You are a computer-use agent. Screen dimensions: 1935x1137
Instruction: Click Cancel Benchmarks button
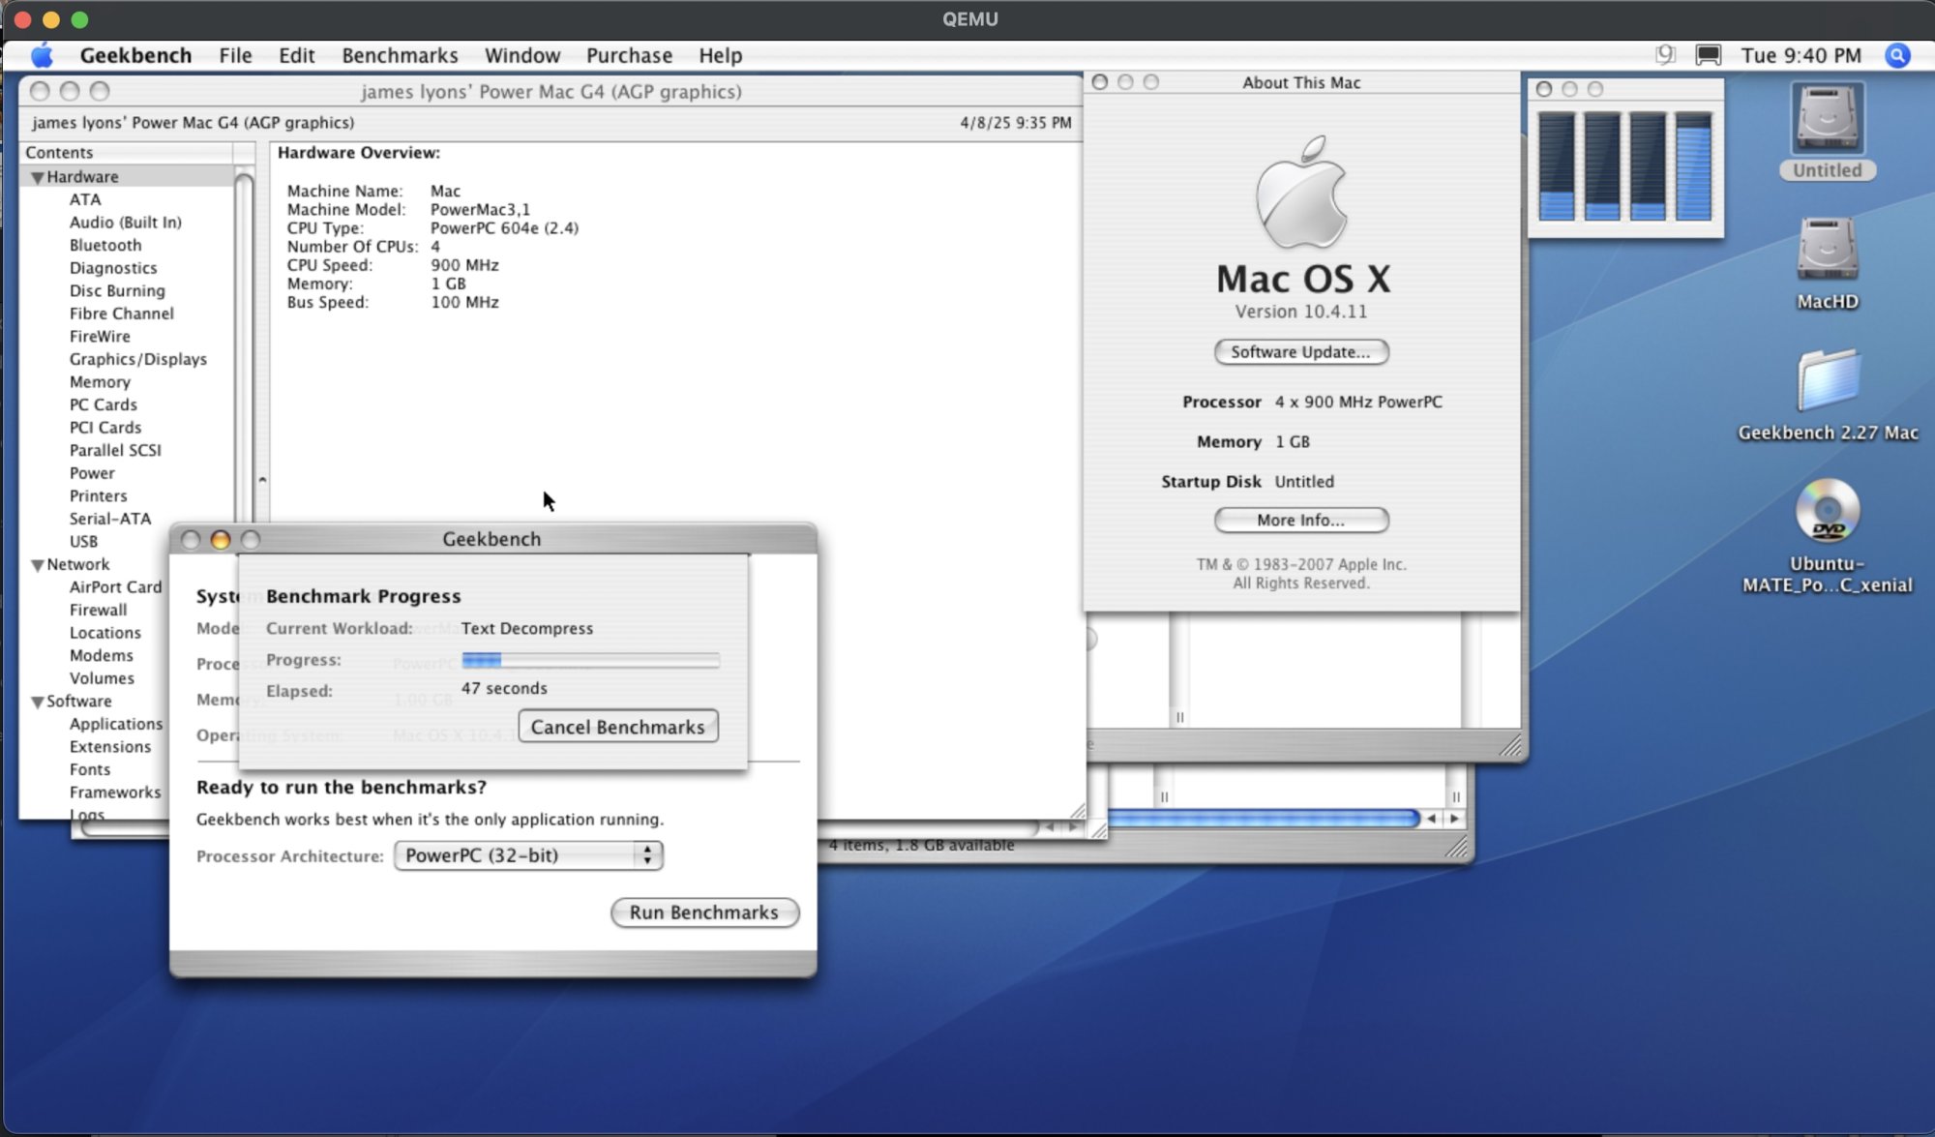click(x=618, y=727)
